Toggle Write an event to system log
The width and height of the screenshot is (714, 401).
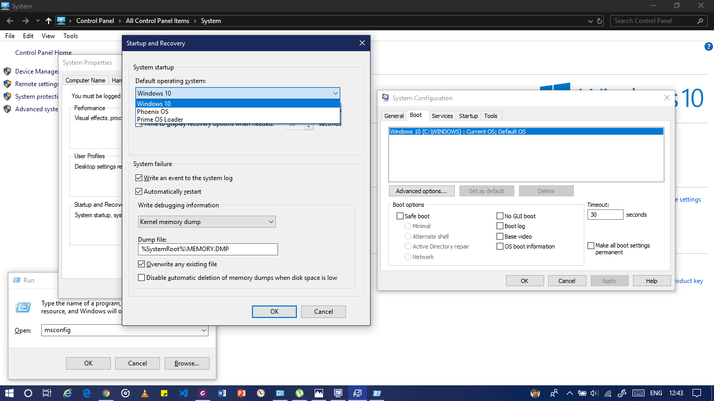[x=140, y=178]
